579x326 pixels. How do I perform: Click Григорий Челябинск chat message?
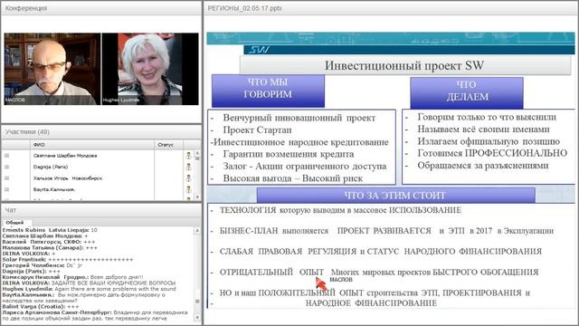click(43, 265)
